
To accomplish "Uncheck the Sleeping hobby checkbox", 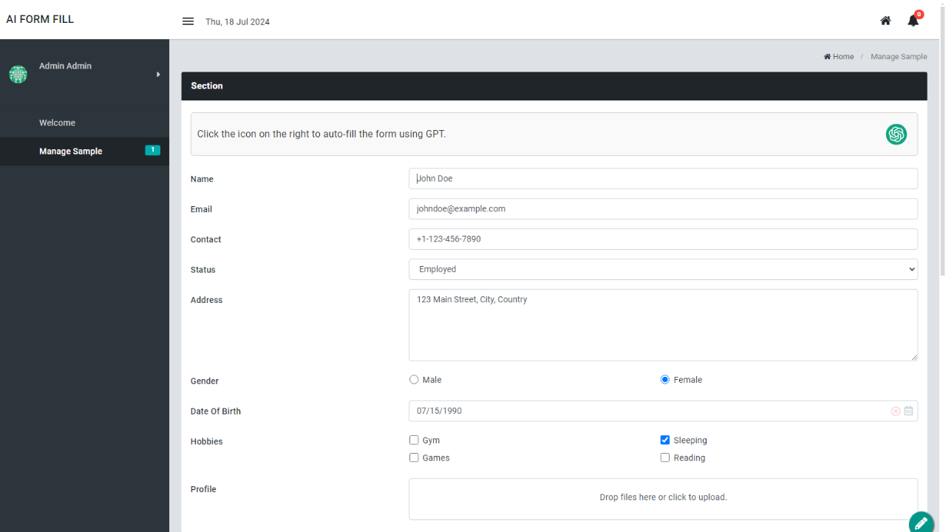I will [665, 440].
